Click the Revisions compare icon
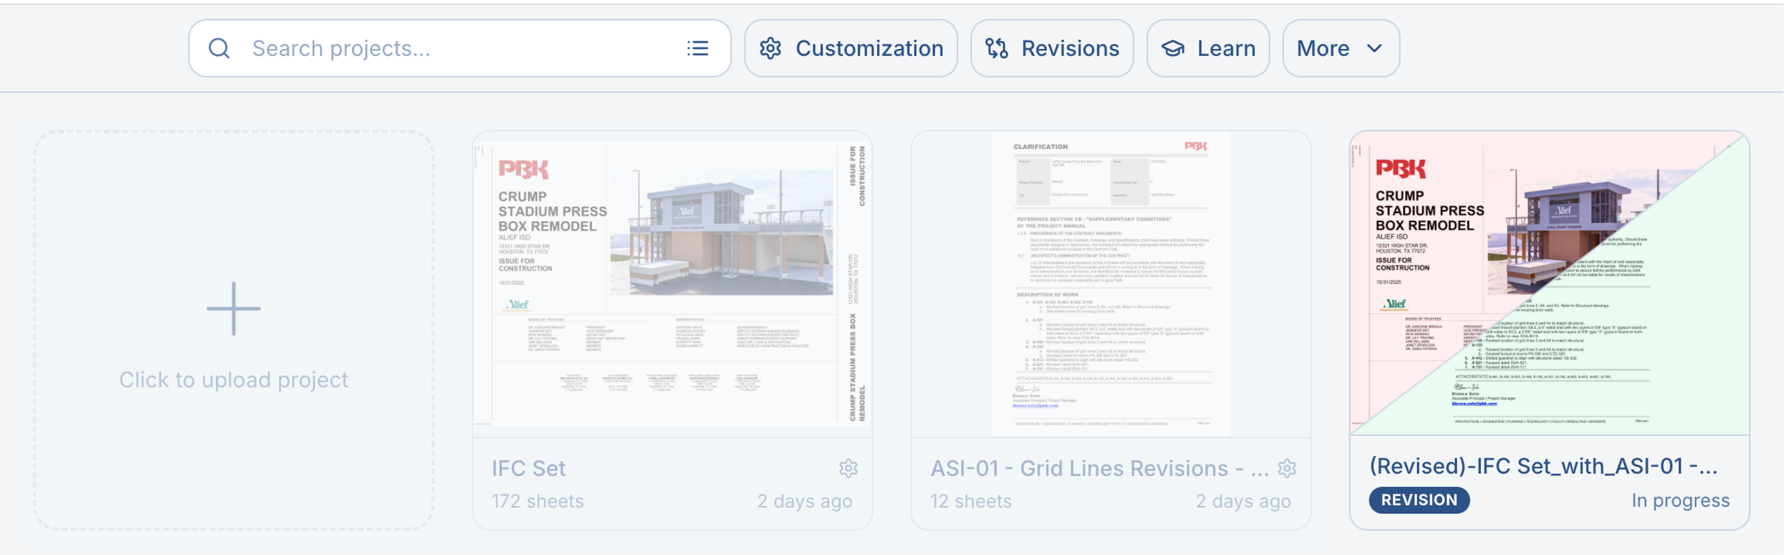 996,48
